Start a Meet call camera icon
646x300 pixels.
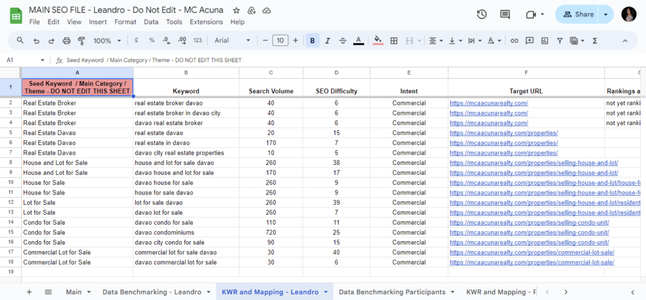[x=531, y=15]
